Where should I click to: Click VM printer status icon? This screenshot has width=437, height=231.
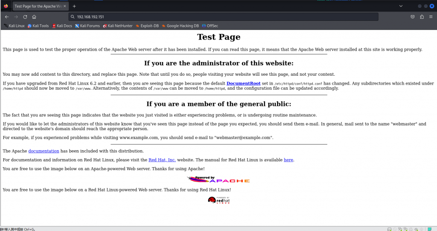411,229
